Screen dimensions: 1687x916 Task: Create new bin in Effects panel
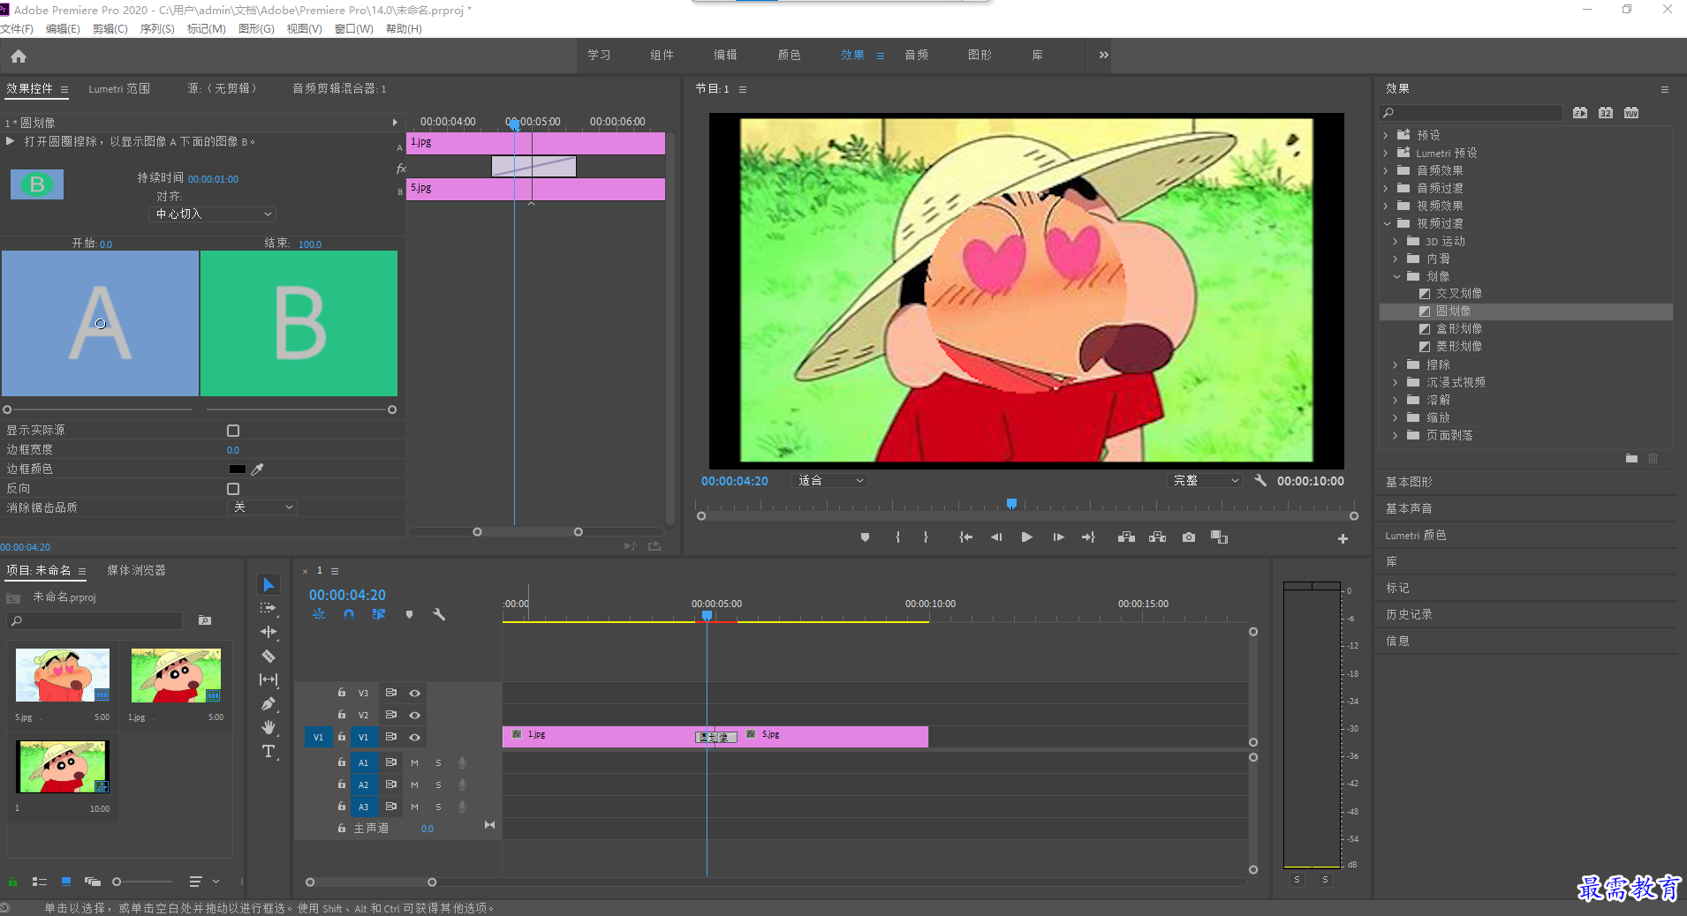pos(1631,459)
